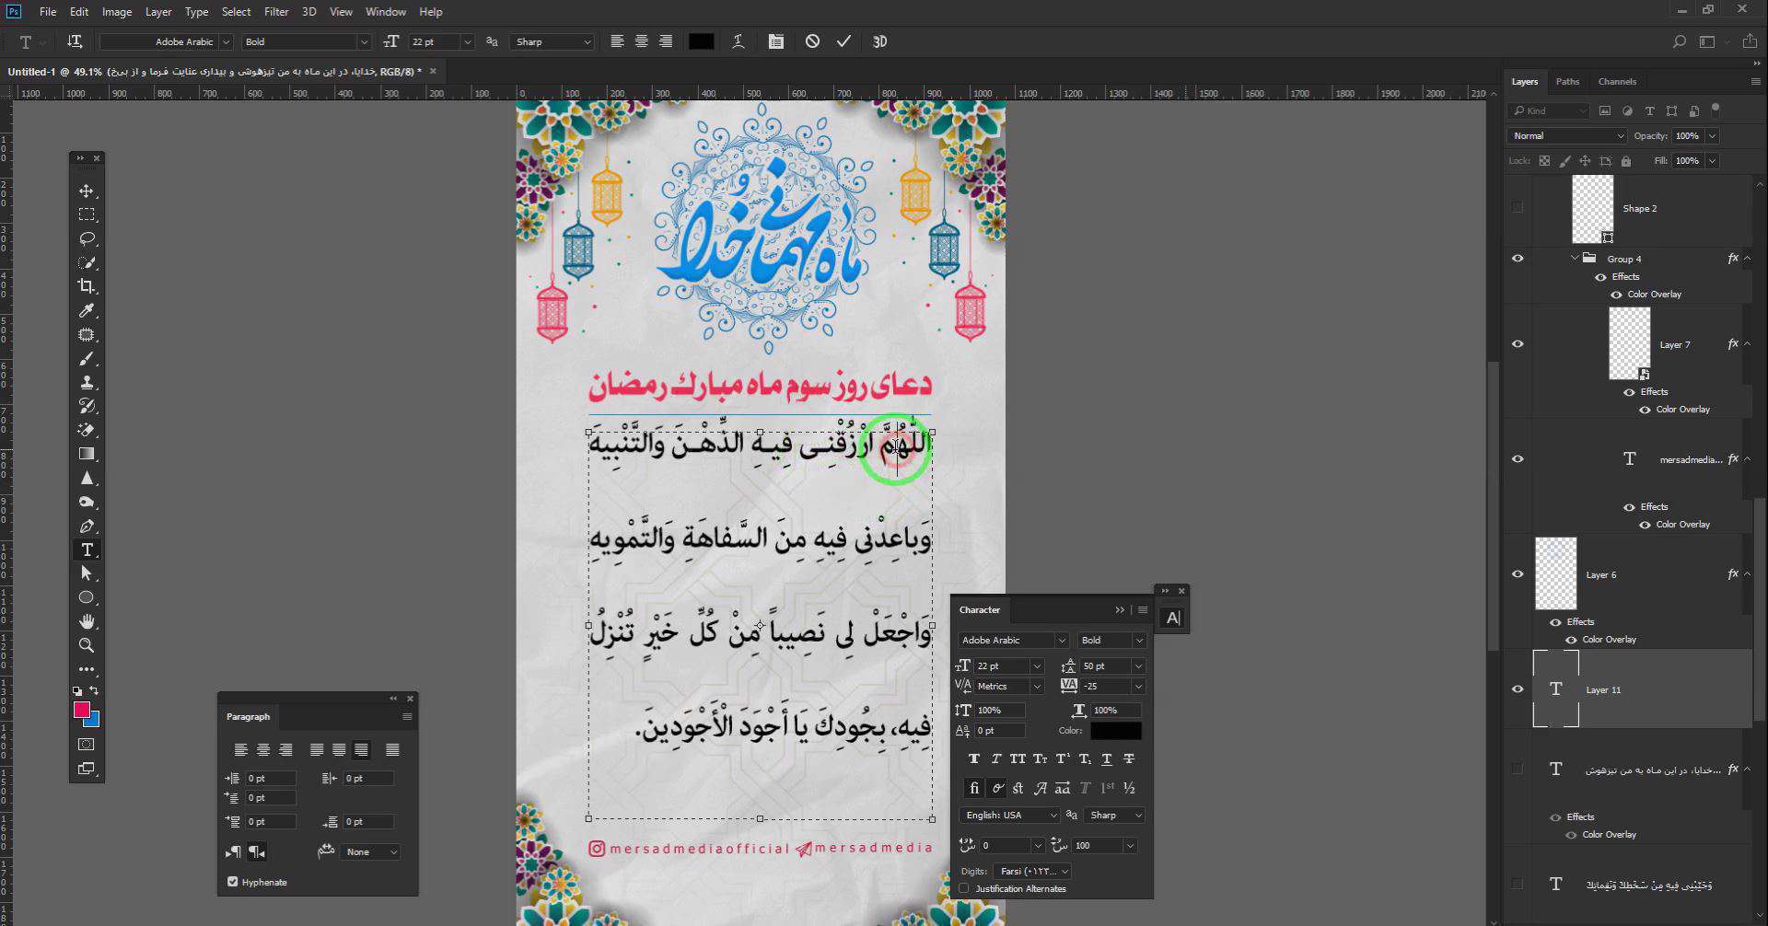Open the Layer menu
This screenshot has width=1768, height=926.
[x=158, y=12]
